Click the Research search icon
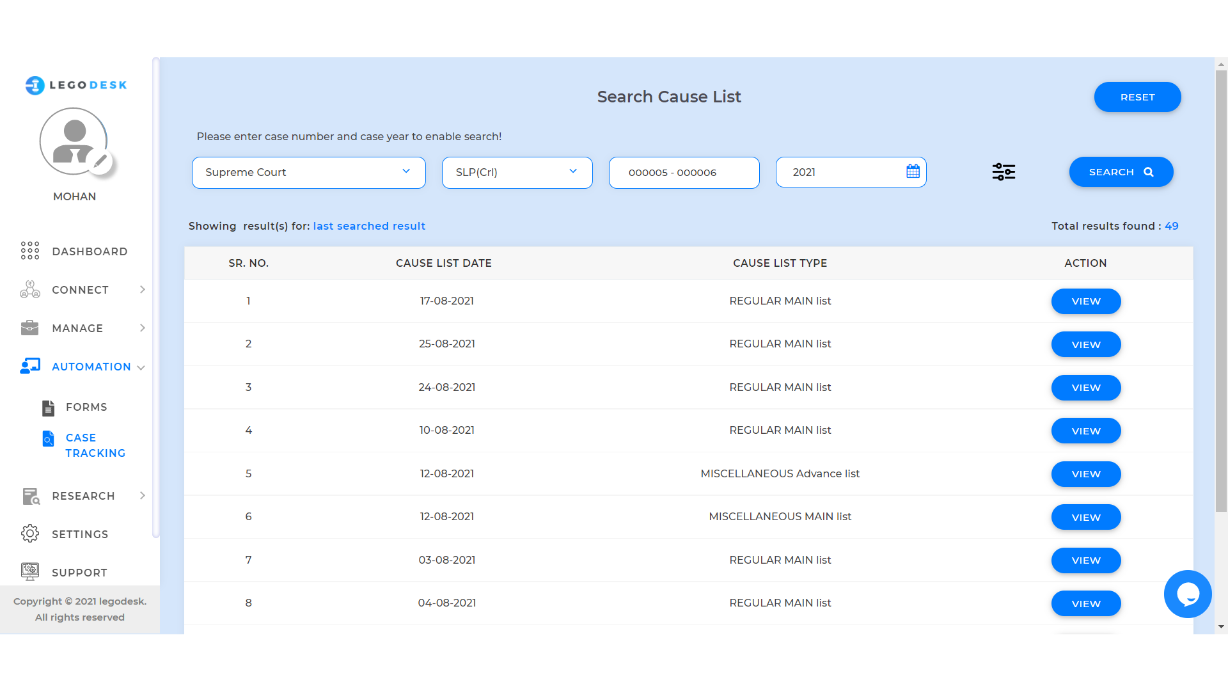This screenshot has width=1228, height=691. point(31,496)
